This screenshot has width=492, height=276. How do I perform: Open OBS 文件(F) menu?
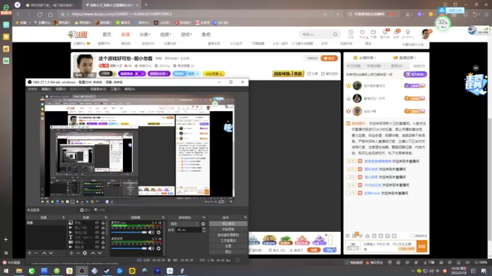click(33, 89)
